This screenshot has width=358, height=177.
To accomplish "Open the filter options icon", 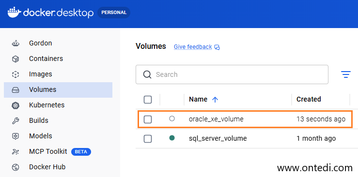I will (x=346, y=74).
